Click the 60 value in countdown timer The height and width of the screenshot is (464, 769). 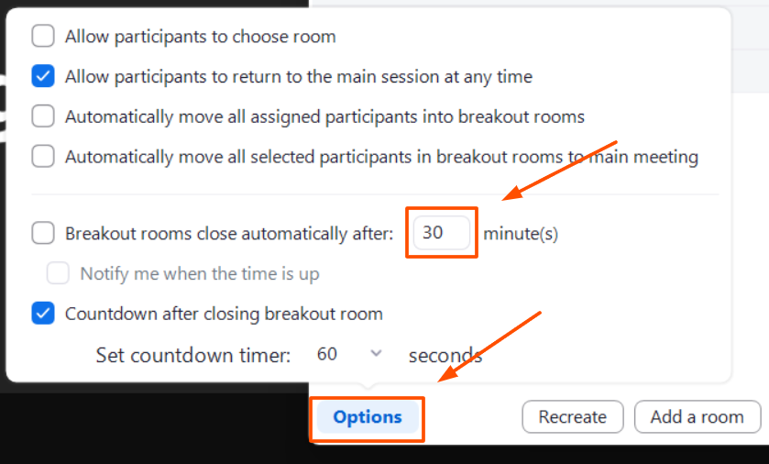(x=327, y=355)
